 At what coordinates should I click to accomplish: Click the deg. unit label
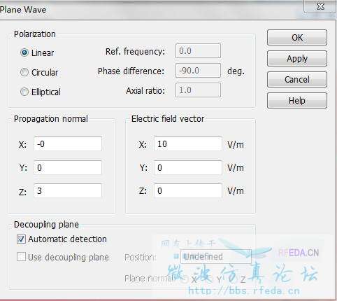click(x=236, y=71)
